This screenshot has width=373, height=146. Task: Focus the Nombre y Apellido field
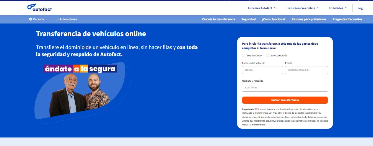click(285, 88)
